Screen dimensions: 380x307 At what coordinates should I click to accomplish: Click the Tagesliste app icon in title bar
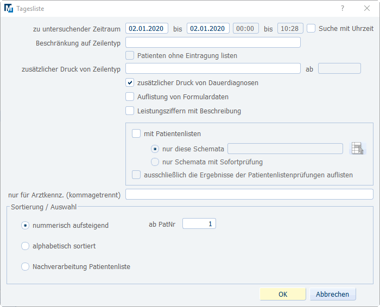tap(9, 9)
